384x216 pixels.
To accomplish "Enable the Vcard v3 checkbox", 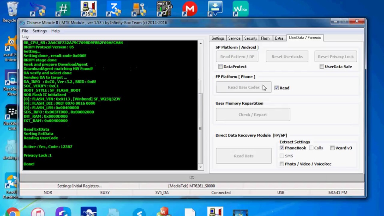I will [x=332, y=148].
